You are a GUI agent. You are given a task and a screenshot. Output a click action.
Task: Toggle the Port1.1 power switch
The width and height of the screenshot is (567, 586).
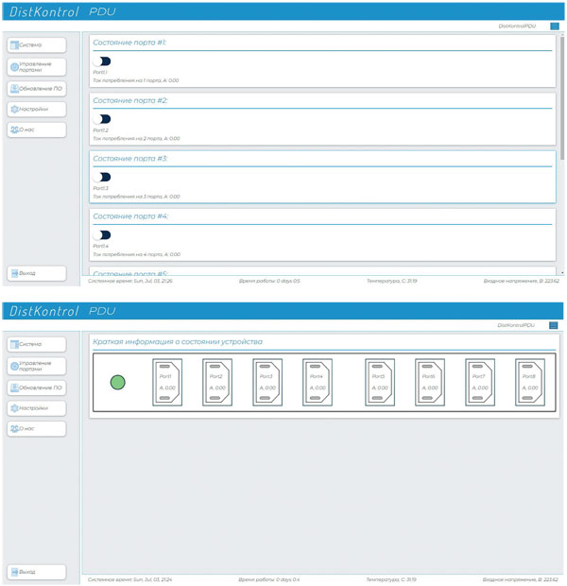pos(102,61)
